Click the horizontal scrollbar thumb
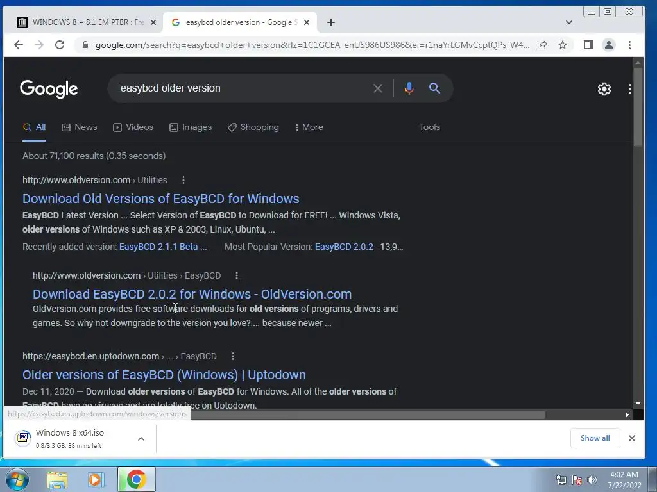The image size is (657, 492). pyautogui.click(x=368, y=414)
